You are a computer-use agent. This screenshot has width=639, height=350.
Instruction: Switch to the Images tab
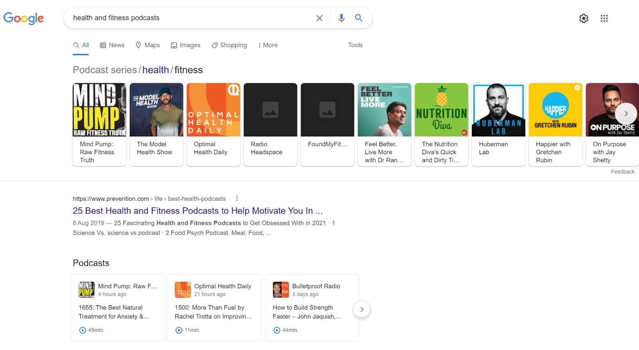point(186,45)
